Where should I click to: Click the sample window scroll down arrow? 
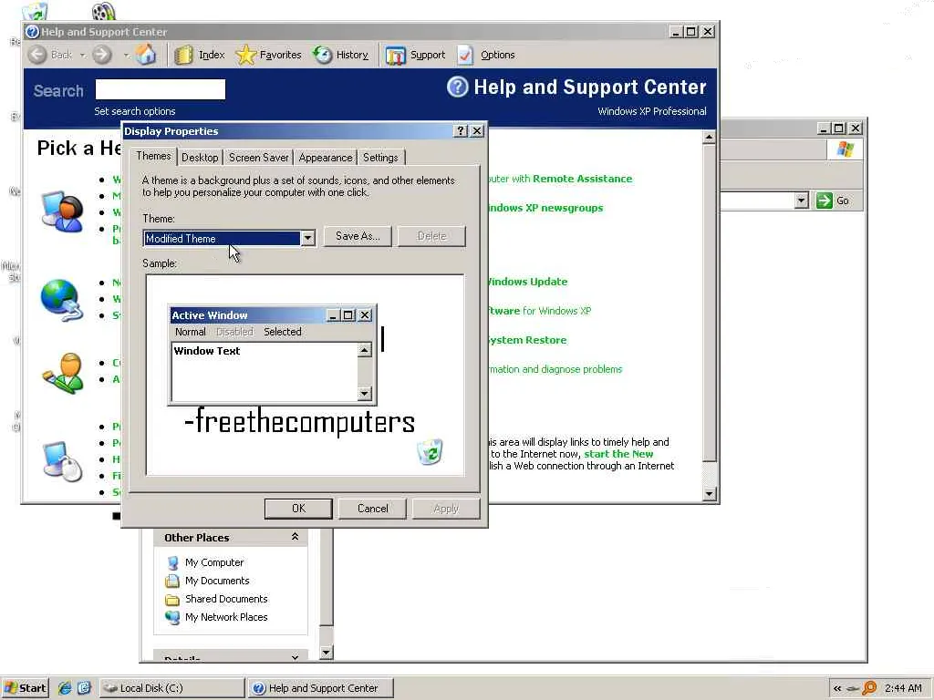click(365, 394)
